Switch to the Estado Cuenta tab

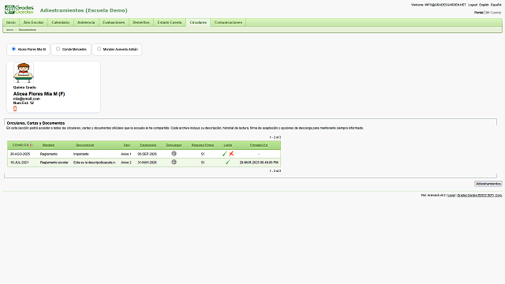tap(170, 22)
